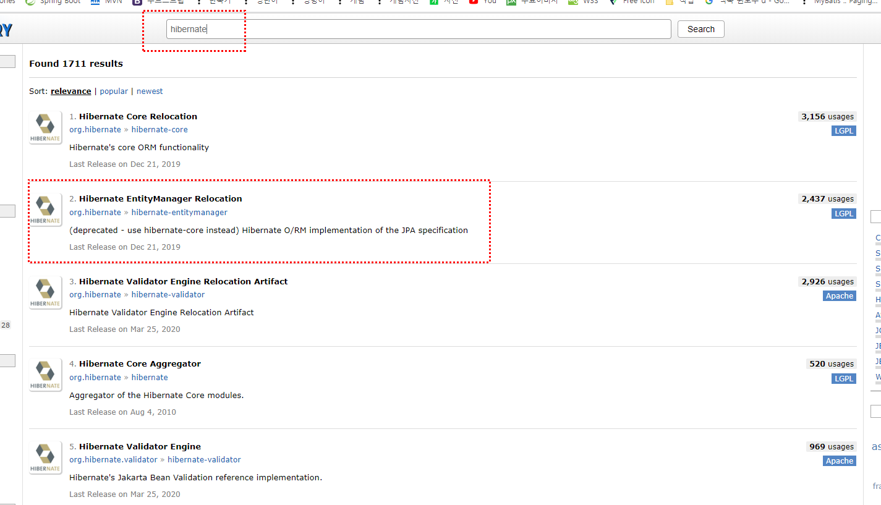Open the Bootstrap 'B' bookmark icon
This screenshot has width=881, height=505.
pyautogui.click(x=137, y=2)
